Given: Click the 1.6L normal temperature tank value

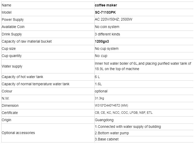Looking at the screenshot, I should point(98,84).
